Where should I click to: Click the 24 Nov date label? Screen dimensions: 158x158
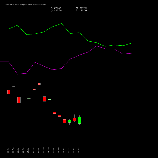[48, 150]
